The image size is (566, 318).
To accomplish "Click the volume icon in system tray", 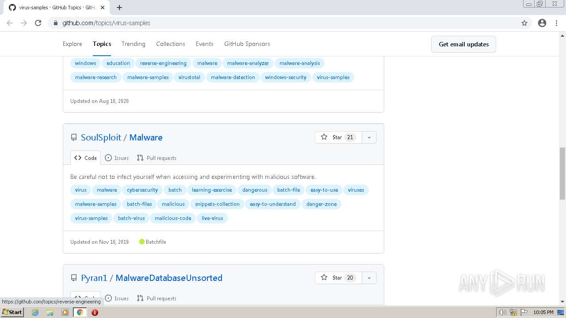I will tap(502, 312).
